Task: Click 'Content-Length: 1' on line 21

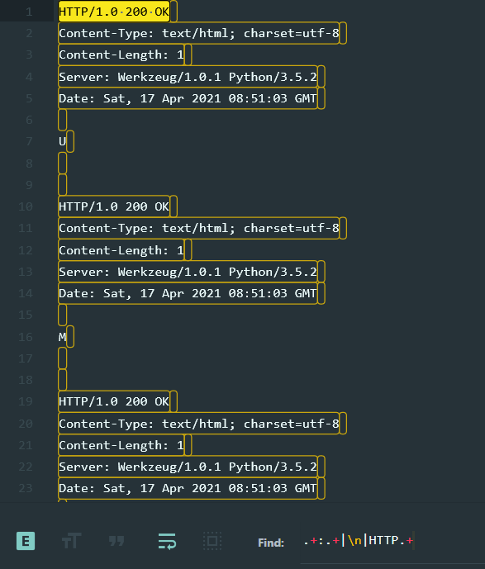Action: [x=121, y=445]
